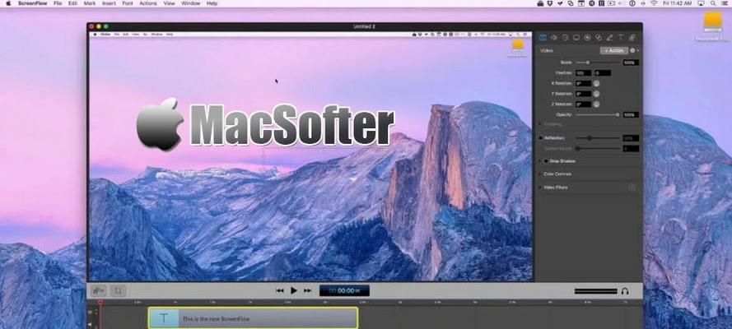The image size is (732, 329).
Task: Expand the Color Controls section
Action: (x=541, y=174)
